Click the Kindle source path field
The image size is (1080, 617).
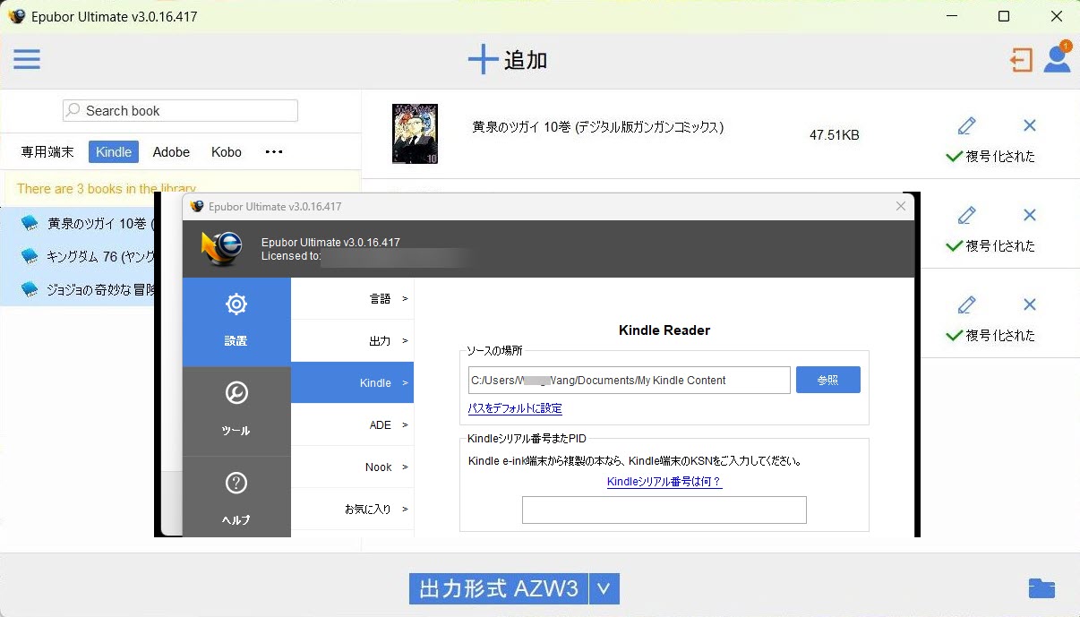(x=629, y=380)
